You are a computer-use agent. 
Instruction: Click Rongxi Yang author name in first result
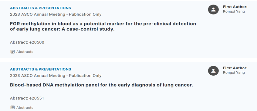[234, 11]
